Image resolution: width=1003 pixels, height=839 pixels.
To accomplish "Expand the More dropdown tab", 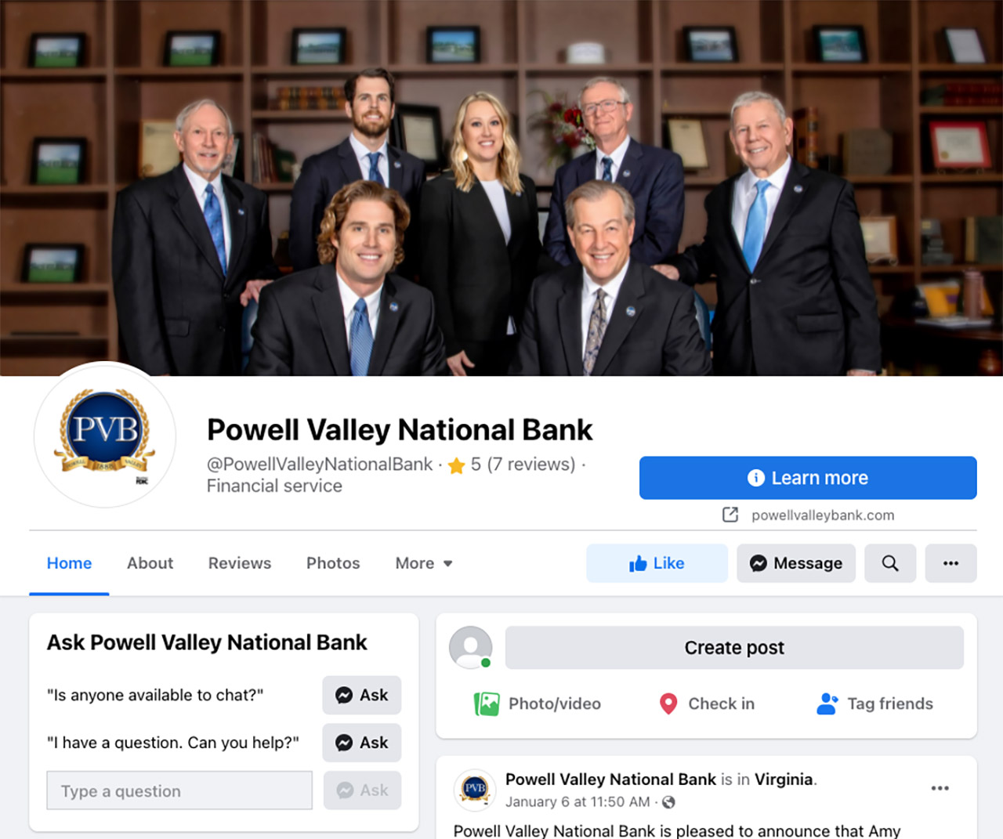I will point(424,563).
